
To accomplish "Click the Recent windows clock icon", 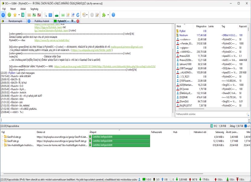I will click(x=84, y=15).
